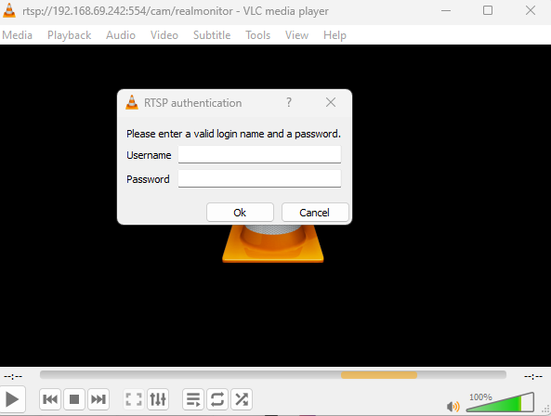Open the Media menu
This screenshot has height=416, width=551.
(18, 35)
